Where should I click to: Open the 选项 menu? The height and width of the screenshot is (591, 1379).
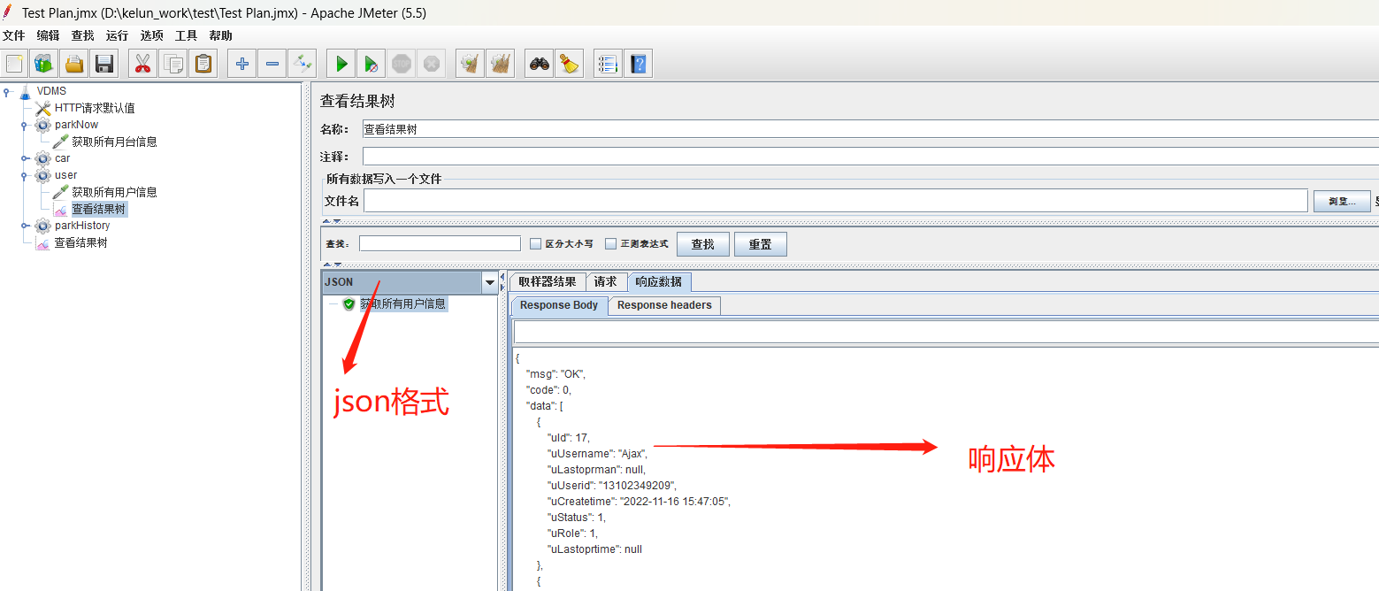[x=151, y=35]
